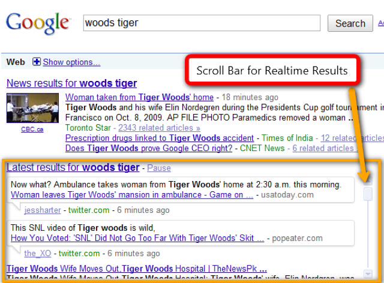Click the Search button
The width and height of the screenshot is (384, 283).
click(350, 23)
